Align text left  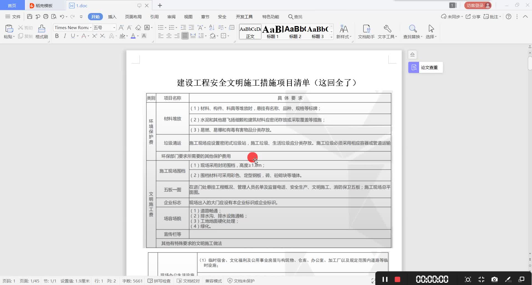point(161,36)
